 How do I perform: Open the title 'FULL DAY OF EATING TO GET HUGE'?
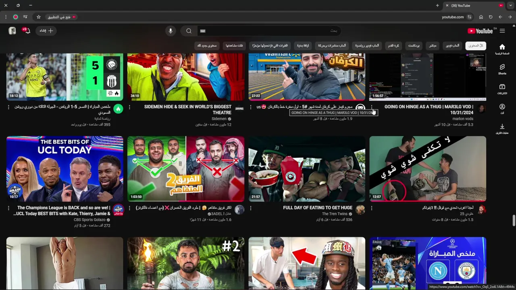point(318,208)
